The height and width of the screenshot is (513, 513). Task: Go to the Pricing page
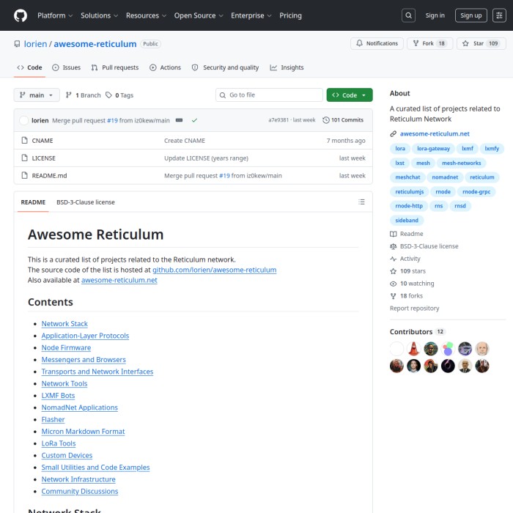290,15
